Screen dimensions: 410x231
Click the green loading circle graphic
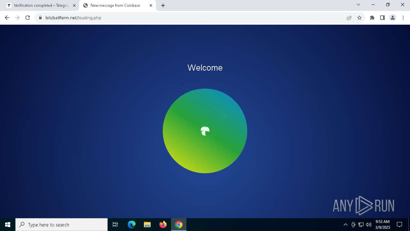pos(205,131)
